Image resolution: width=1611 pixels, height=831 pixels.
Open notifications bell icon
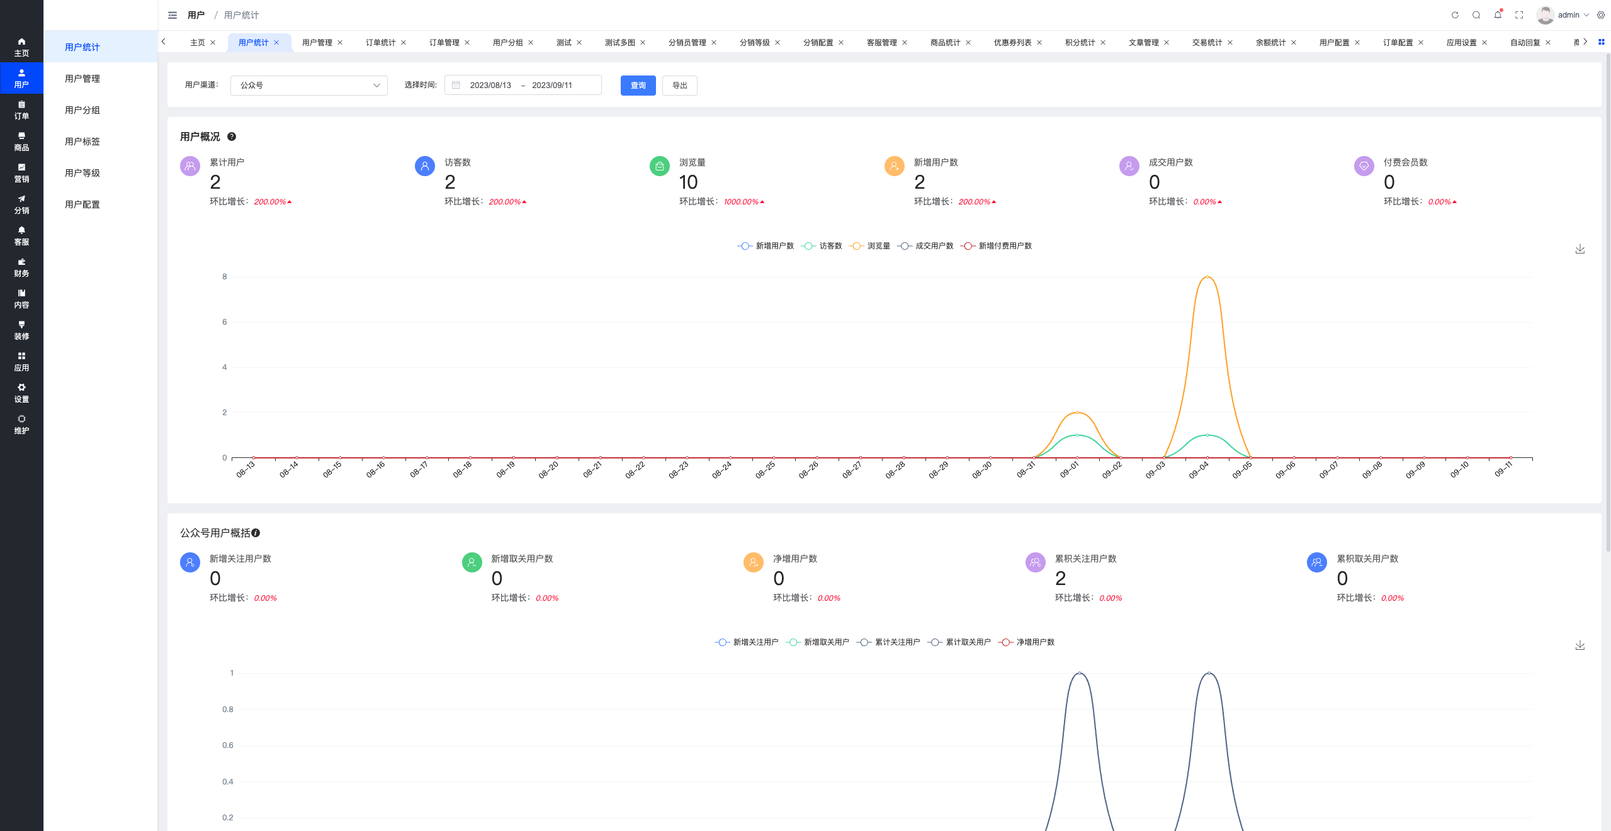click(1498, 15)
